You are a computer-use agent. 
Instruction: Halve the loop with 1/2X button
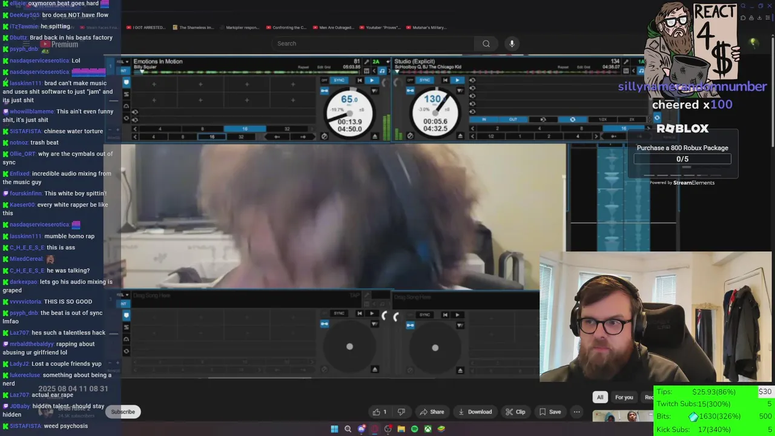point(602,119)
